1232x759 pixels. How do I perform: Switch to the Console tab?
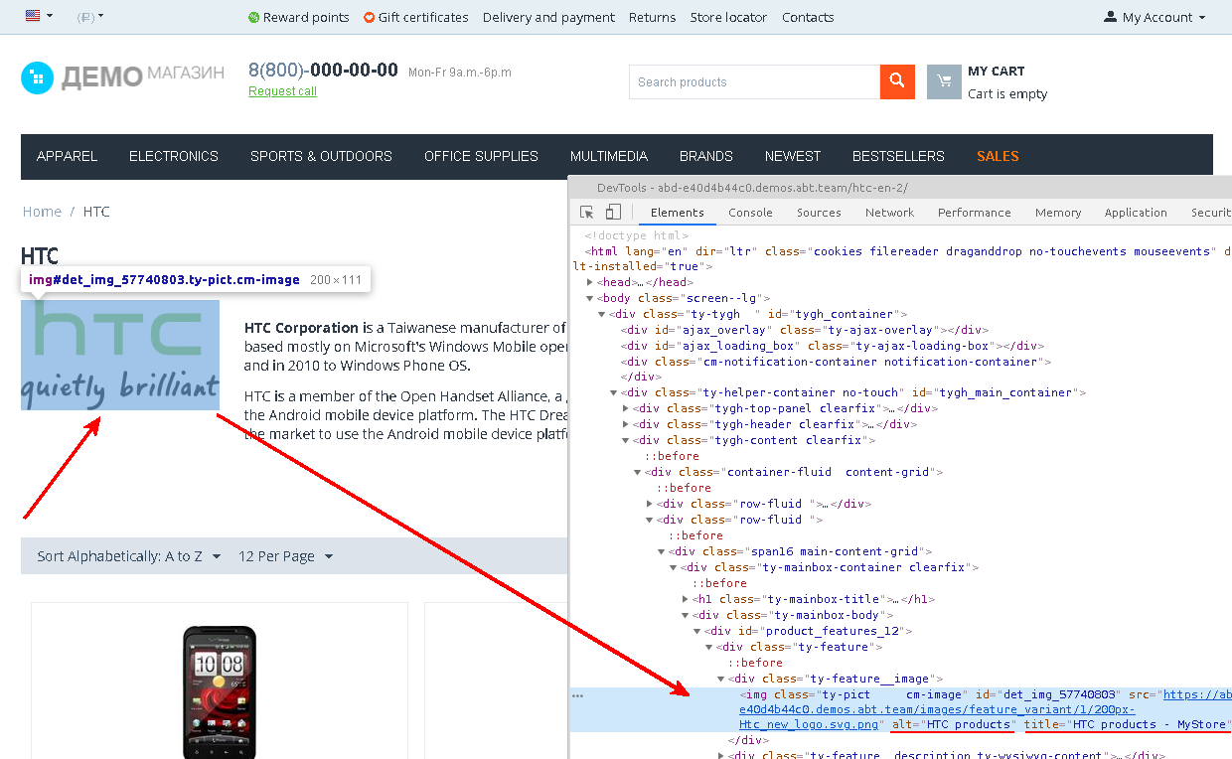point(750,213)
